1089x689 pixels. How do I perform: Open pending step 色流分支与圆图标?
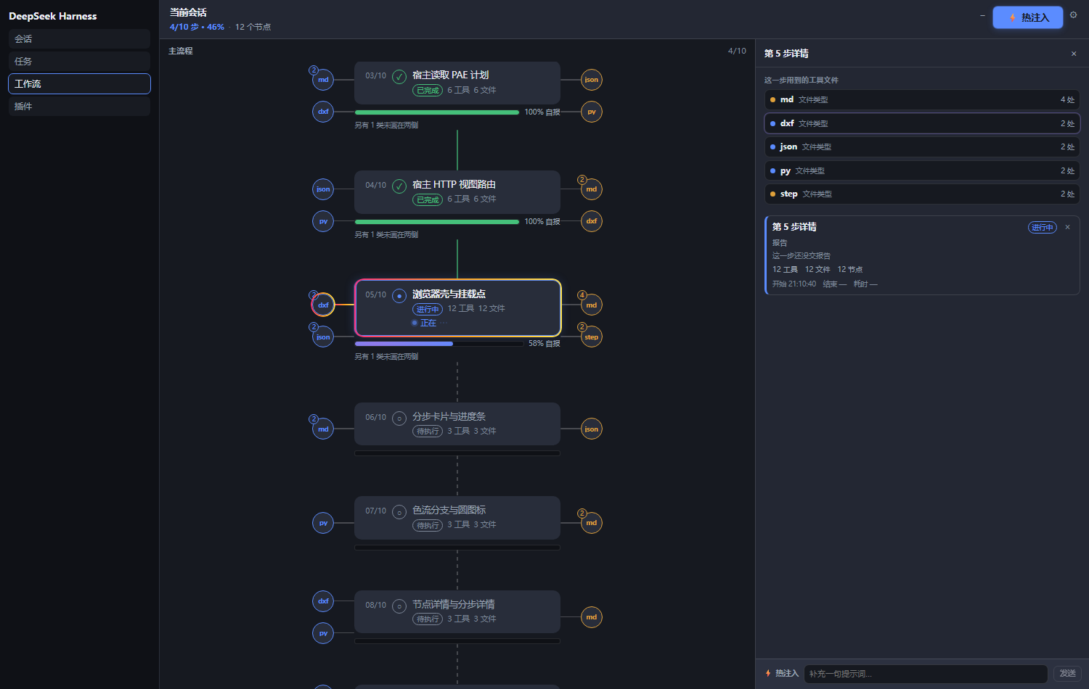pyautogui.click(x=457, y=517)
